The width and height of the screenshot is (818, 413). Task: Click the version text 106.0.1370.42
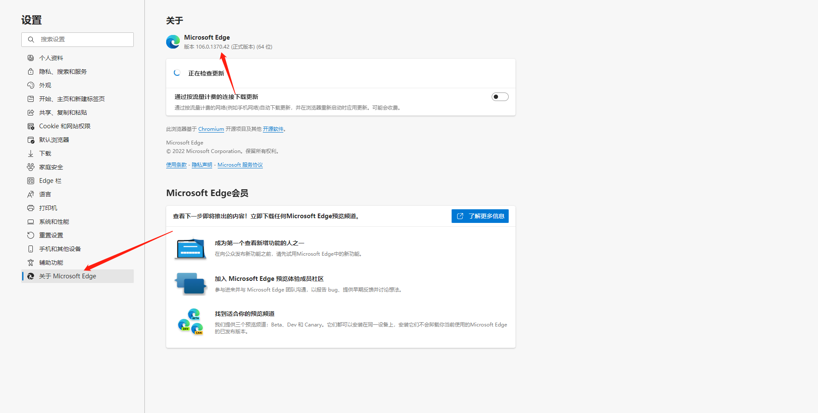coord(213,47)
